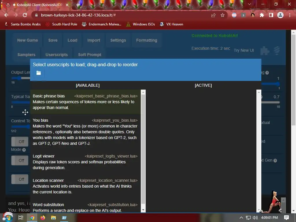Open the volume control in tray
296x222 pixels.
point(255,218)
